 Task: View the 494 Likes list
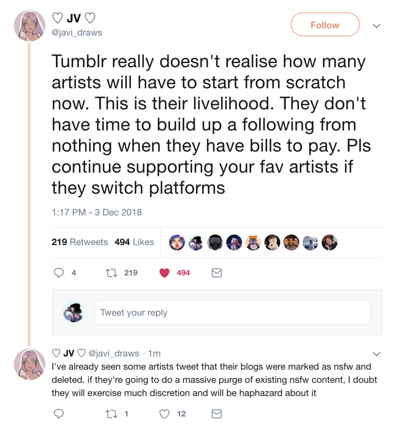click(134, 242)
